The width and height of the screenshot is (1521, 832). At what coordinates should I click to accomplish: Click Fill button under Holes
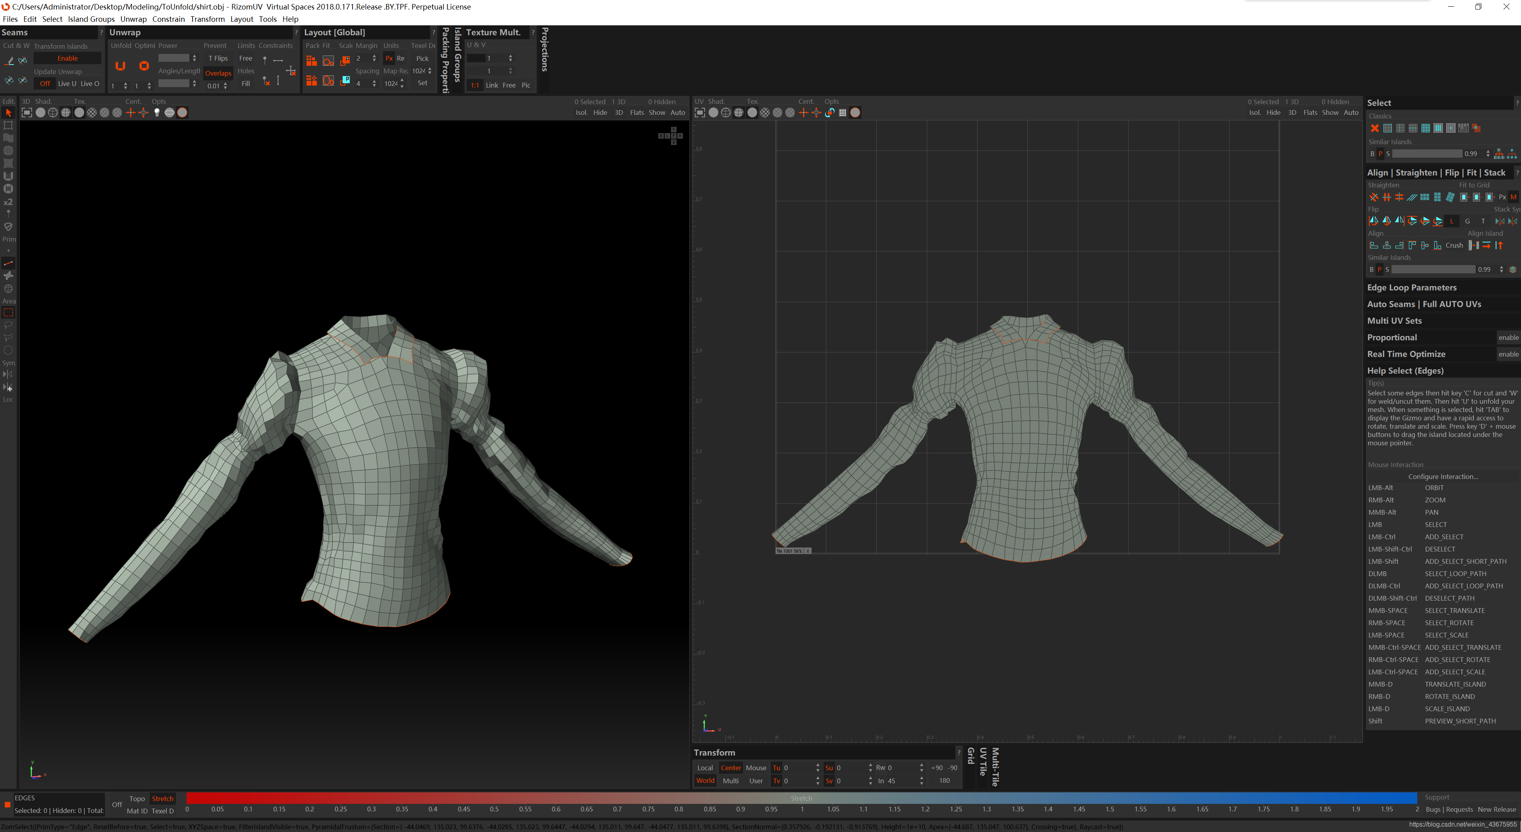click(x=246, y=83)
